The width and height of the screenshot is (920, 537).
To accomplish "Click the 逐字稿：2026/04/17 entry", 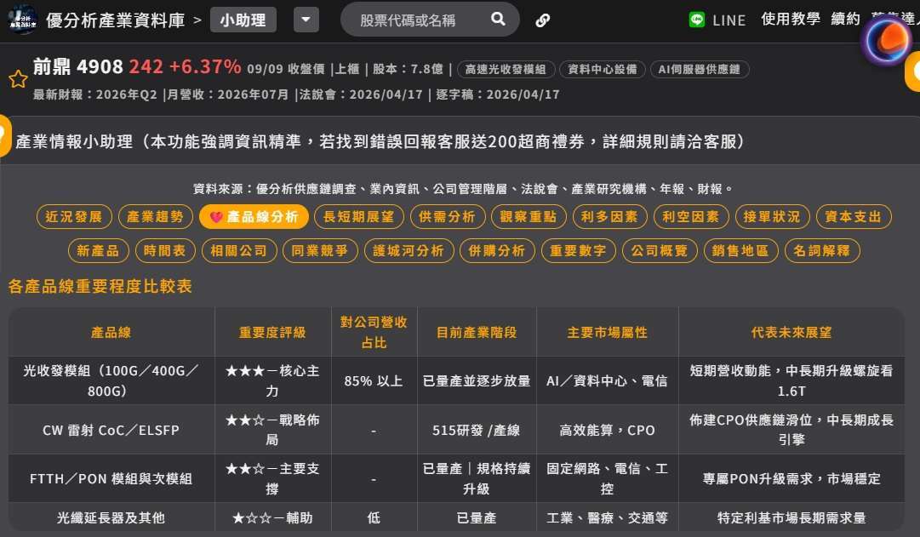I will 498,94.
